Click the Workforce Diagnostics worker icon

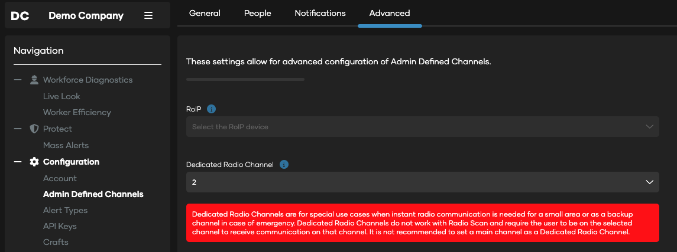tap(34, 80)
